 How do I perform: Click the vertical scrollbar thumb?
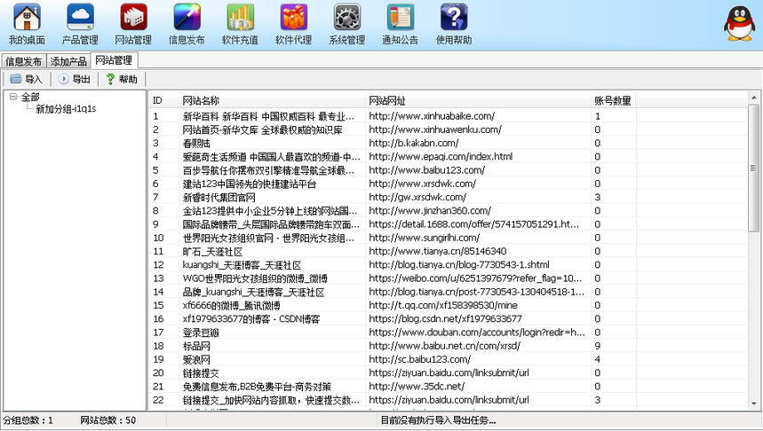click(754, 168)
